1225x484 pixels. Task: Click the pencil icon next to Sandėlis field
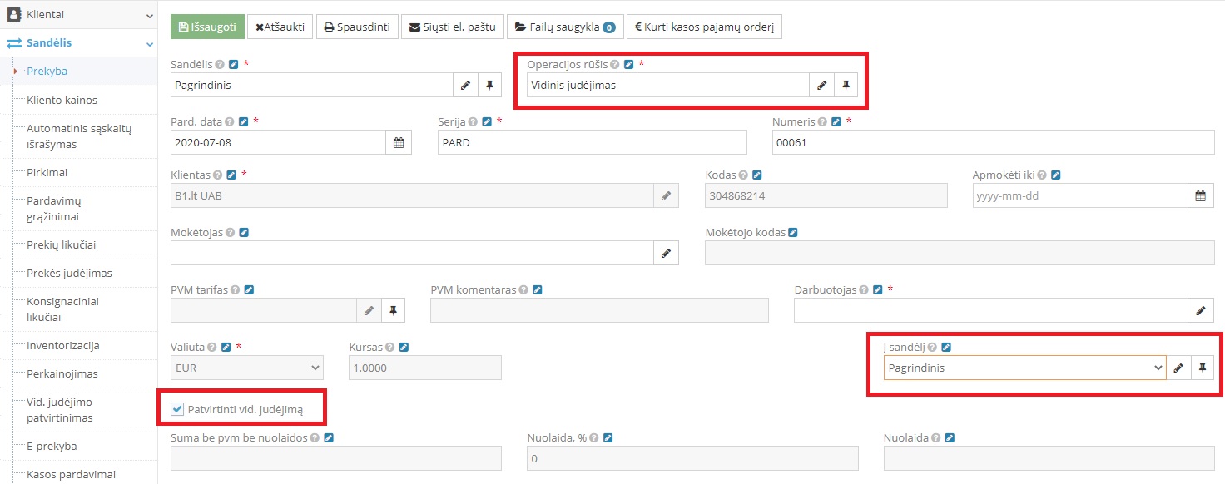[x=465, y=85]
